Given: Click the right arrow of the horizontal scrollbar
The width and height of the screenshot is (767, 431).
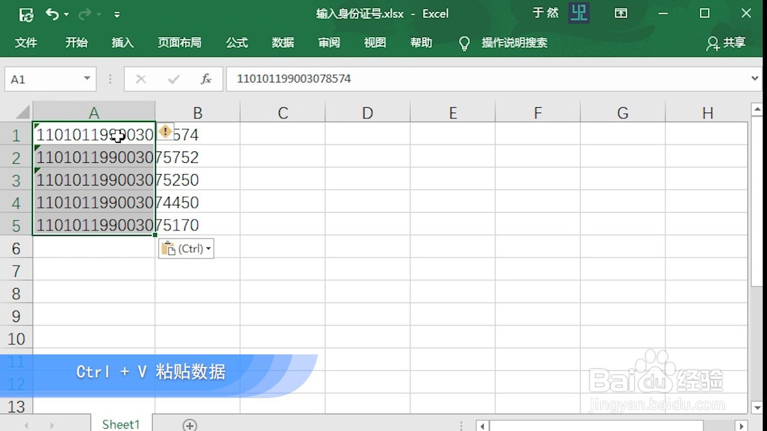Looking at the screenshot, I should click(741, 425).
